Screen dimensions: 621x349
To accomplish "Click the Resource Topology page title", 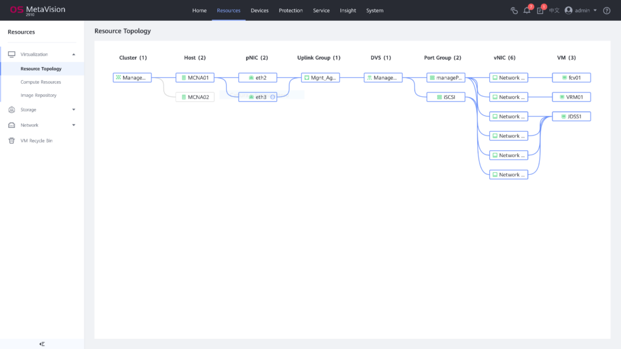I will 123,31.
